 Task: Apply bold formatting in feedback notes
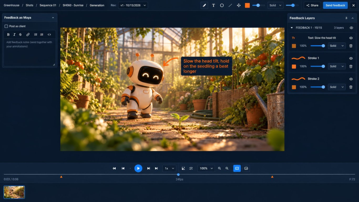[x=8, y=34]
